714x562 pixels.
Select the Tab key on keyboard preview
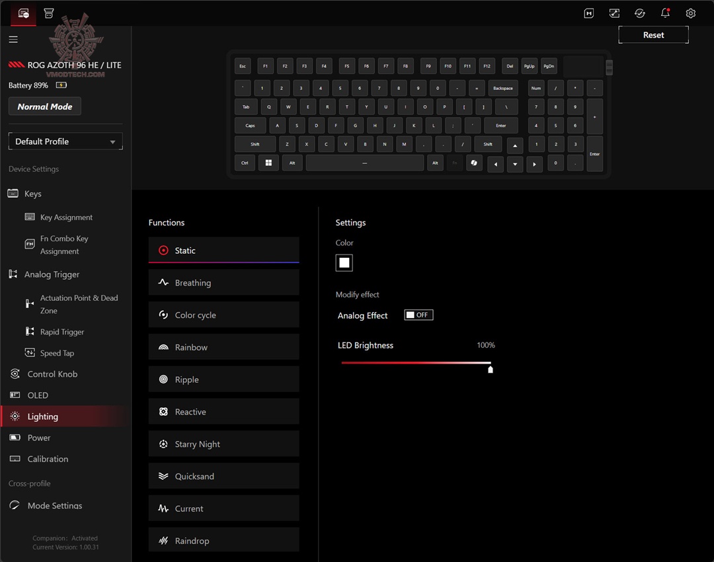tap(246, 106)
